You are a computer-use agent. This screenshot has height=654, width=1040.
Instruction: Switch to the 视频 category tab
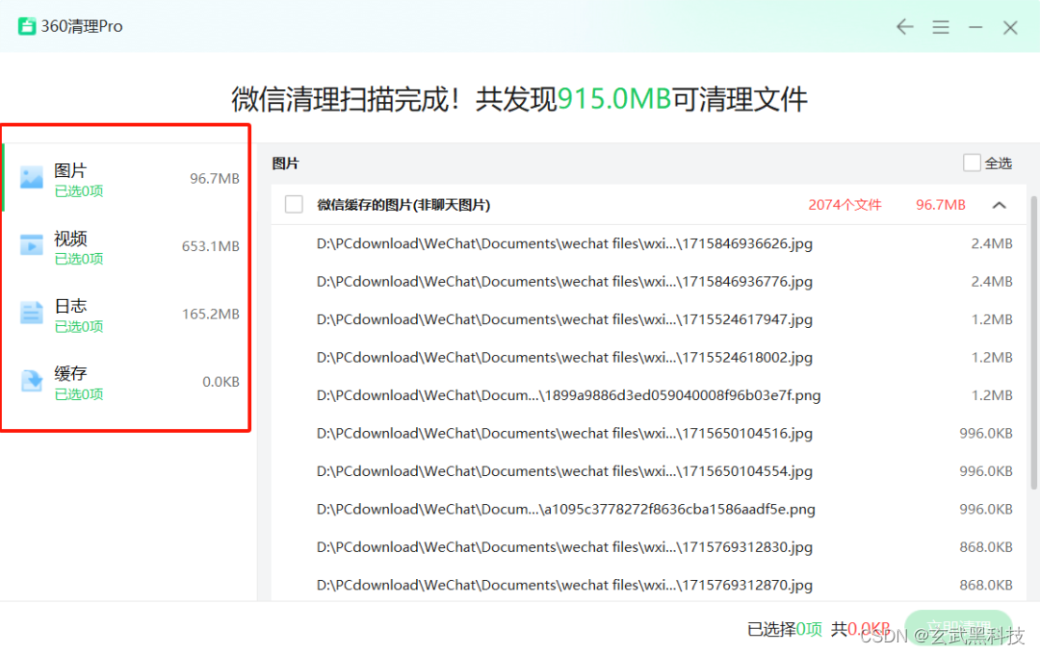tap(127, 246)
